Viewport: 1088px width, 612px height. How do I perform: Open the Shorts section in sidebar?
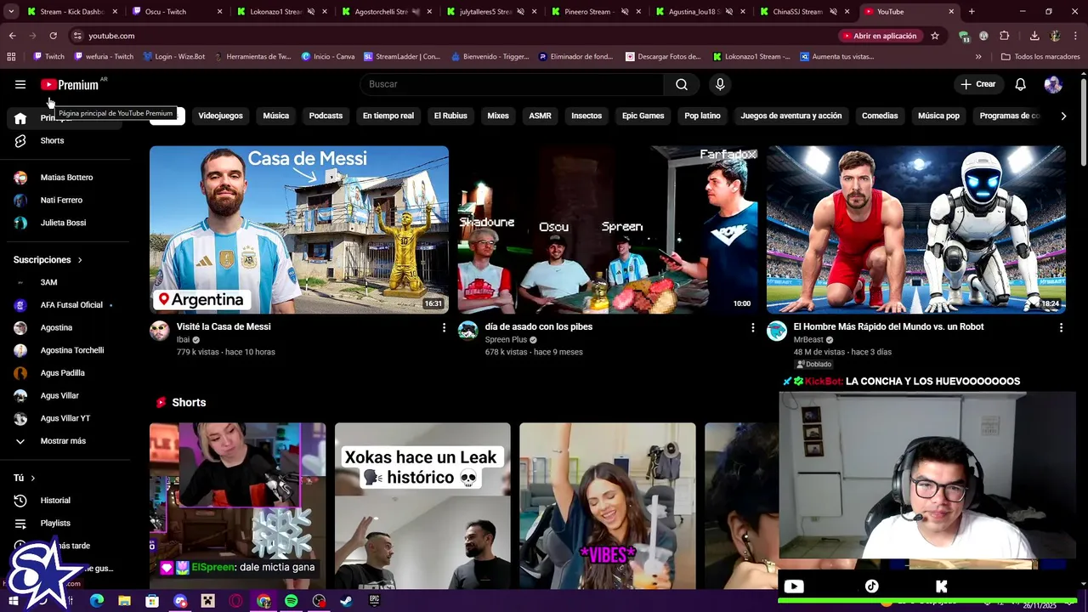tap(52, 140)
